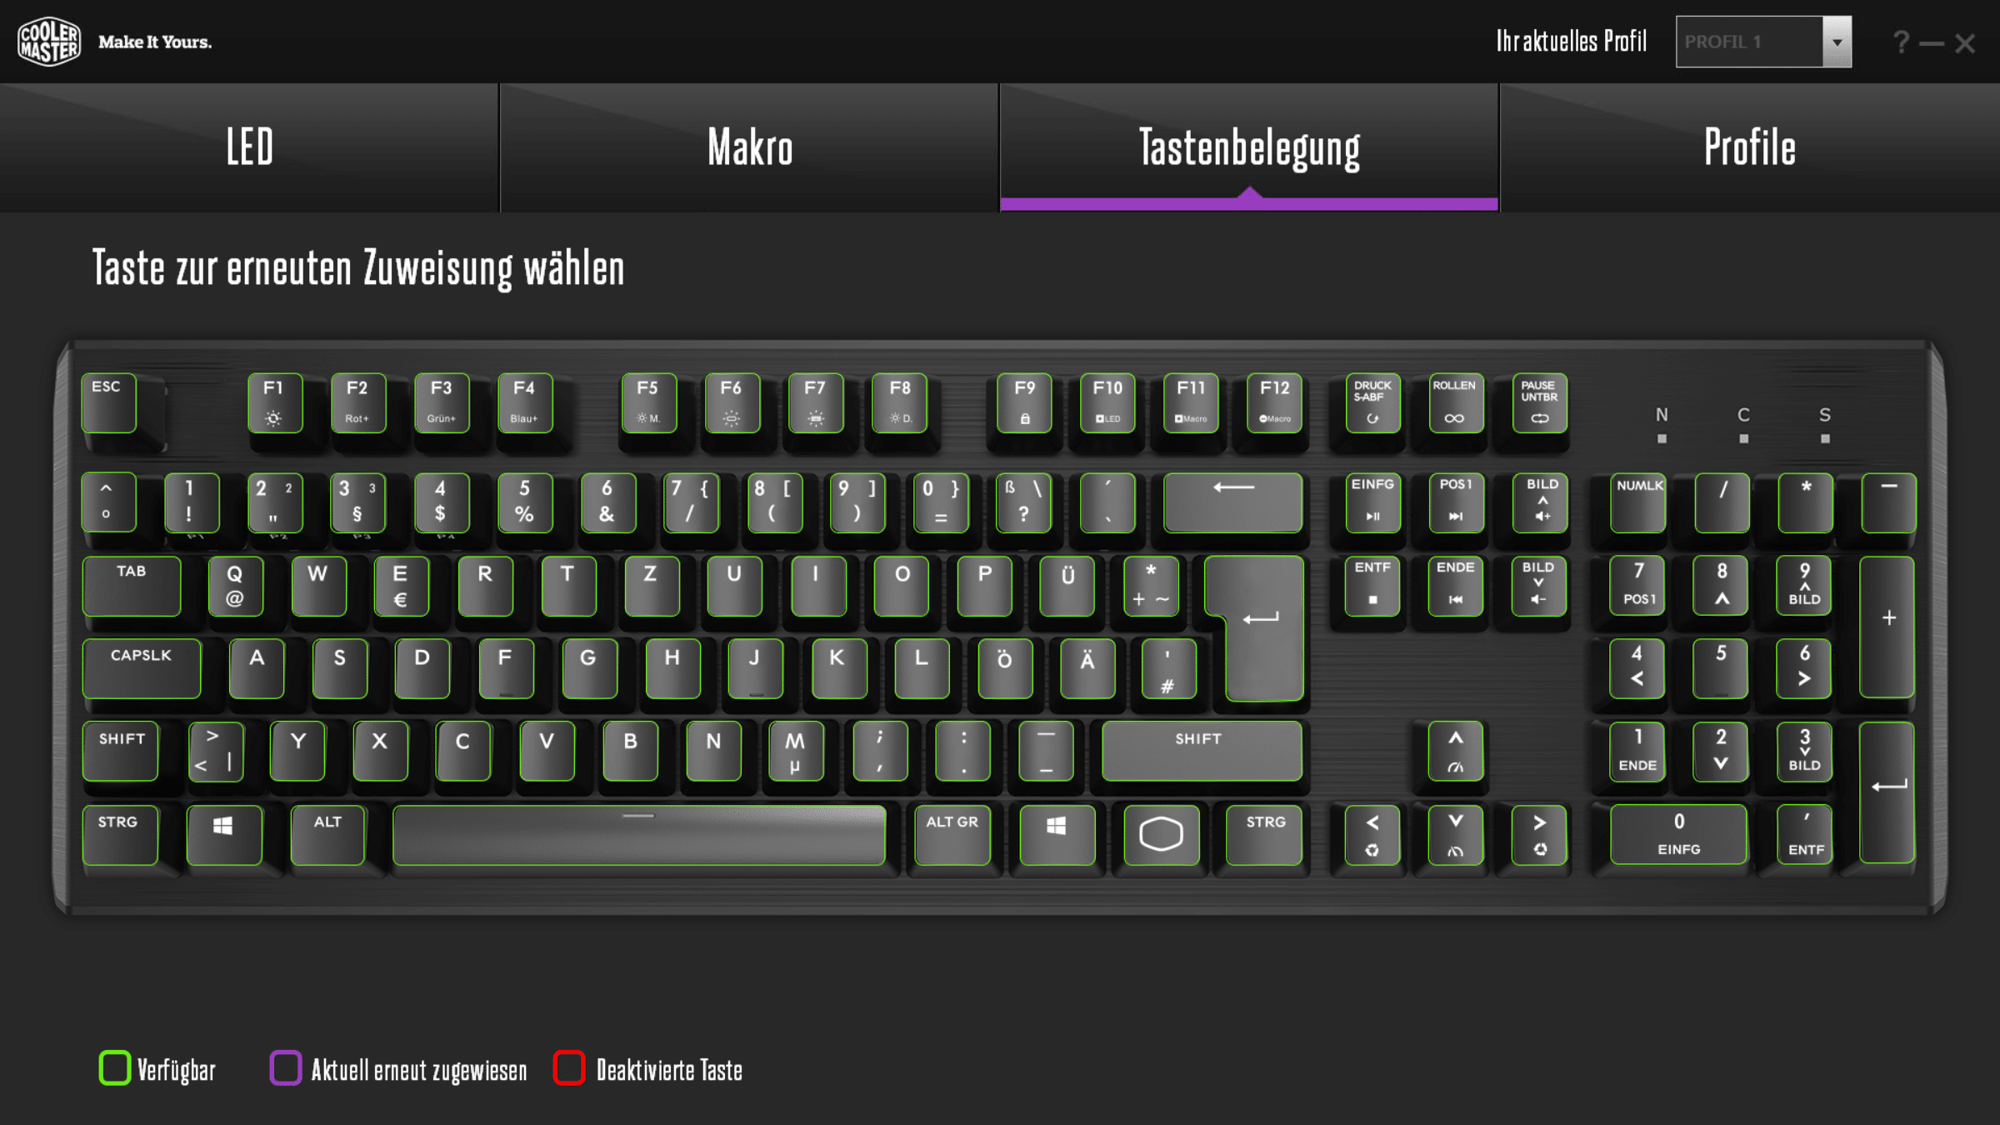Select the ENTF stop key

click(1372, 586)
